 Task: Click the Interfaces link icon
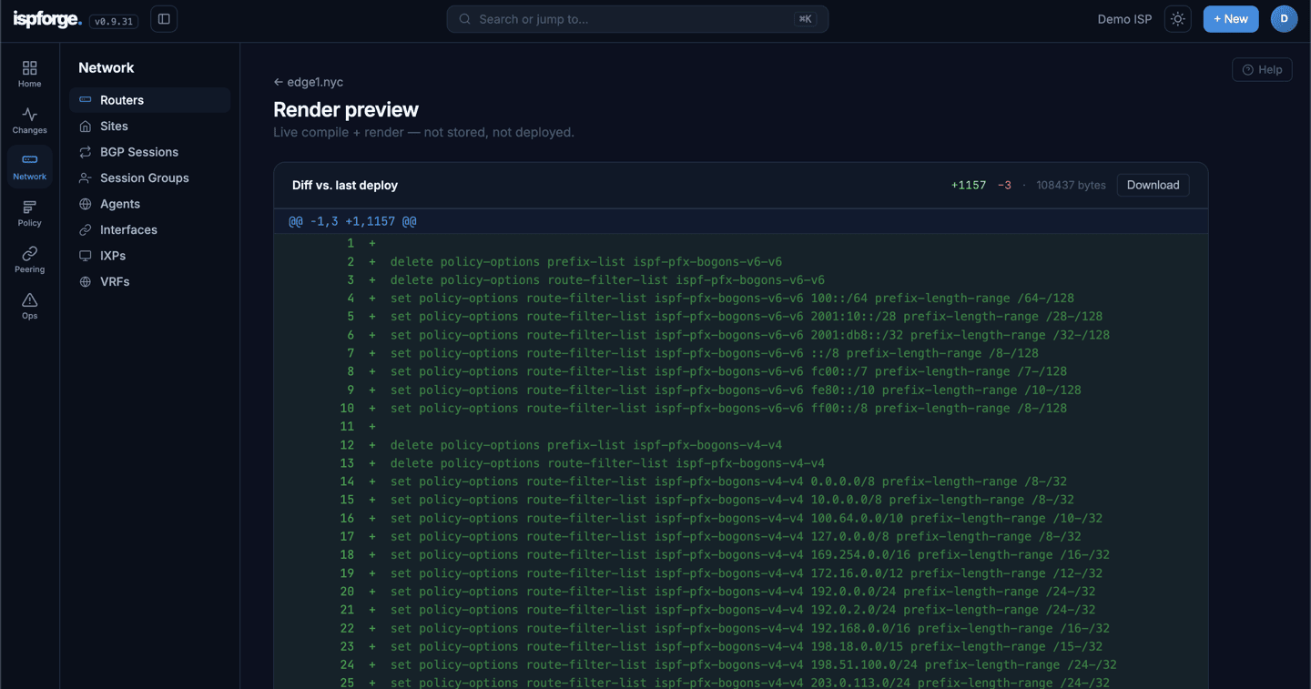click(x=86, y=229)
